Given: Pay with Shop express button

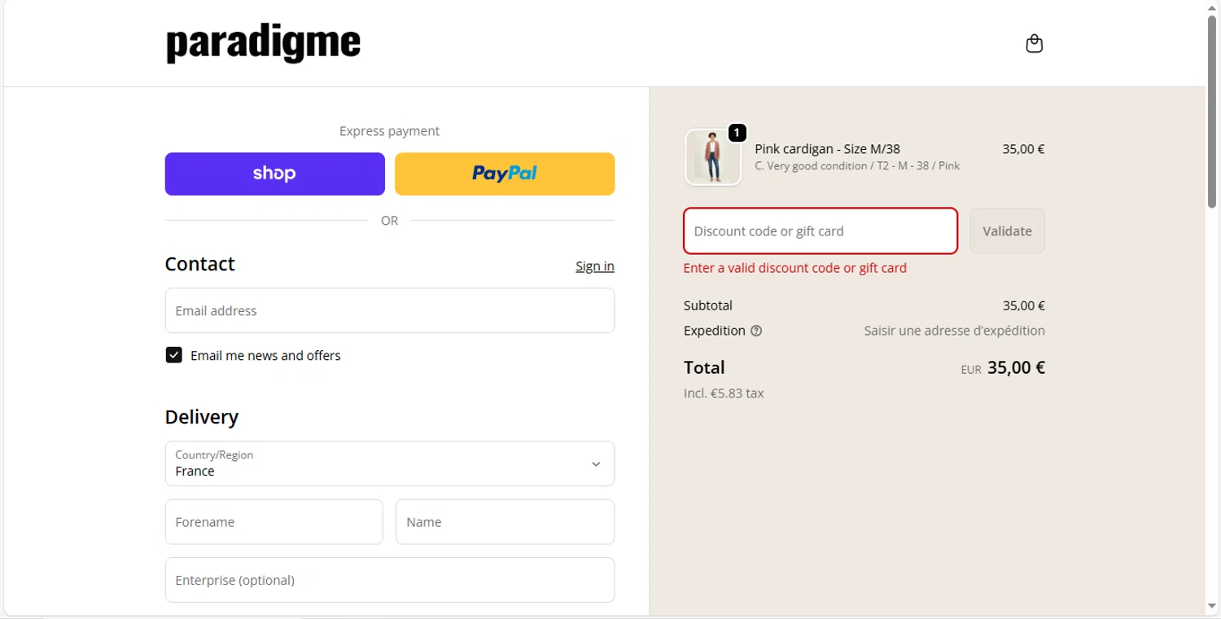Looking at the screenshot, I should (x=275, y=173).
